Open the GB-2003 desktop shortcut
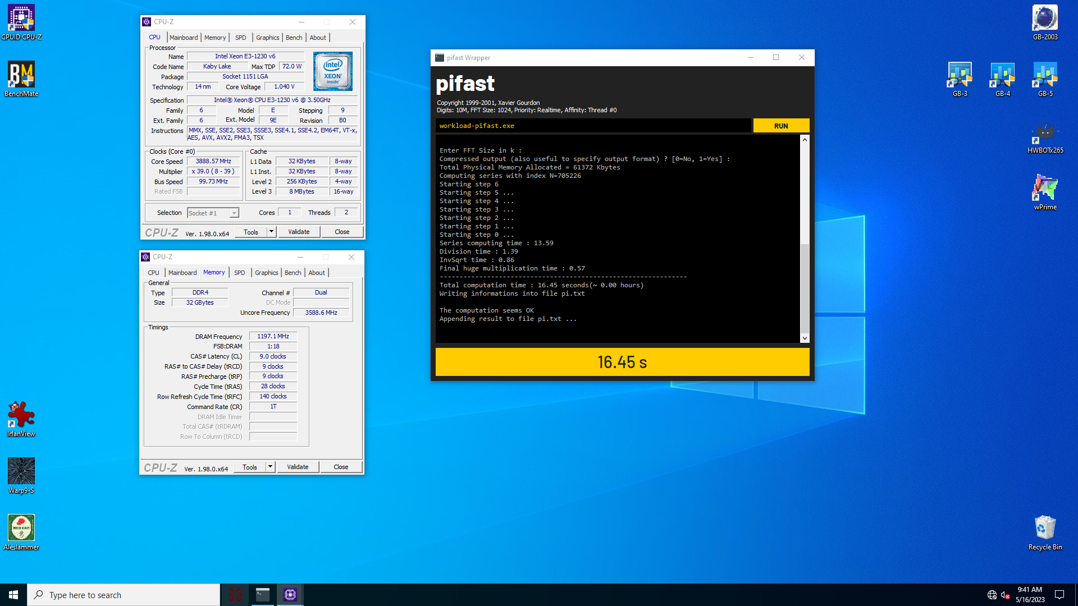The image size is (1078, 606). click(1045, 22)
